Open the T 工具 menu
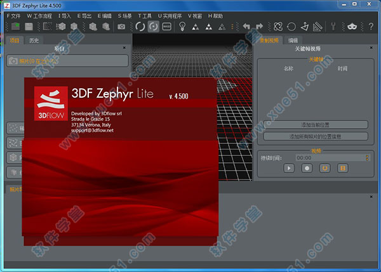381x272 pixels. (x=145, y=16)
